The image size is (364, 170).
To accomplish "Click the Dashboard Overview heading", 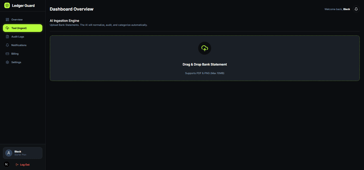I will tap(71, 9).
